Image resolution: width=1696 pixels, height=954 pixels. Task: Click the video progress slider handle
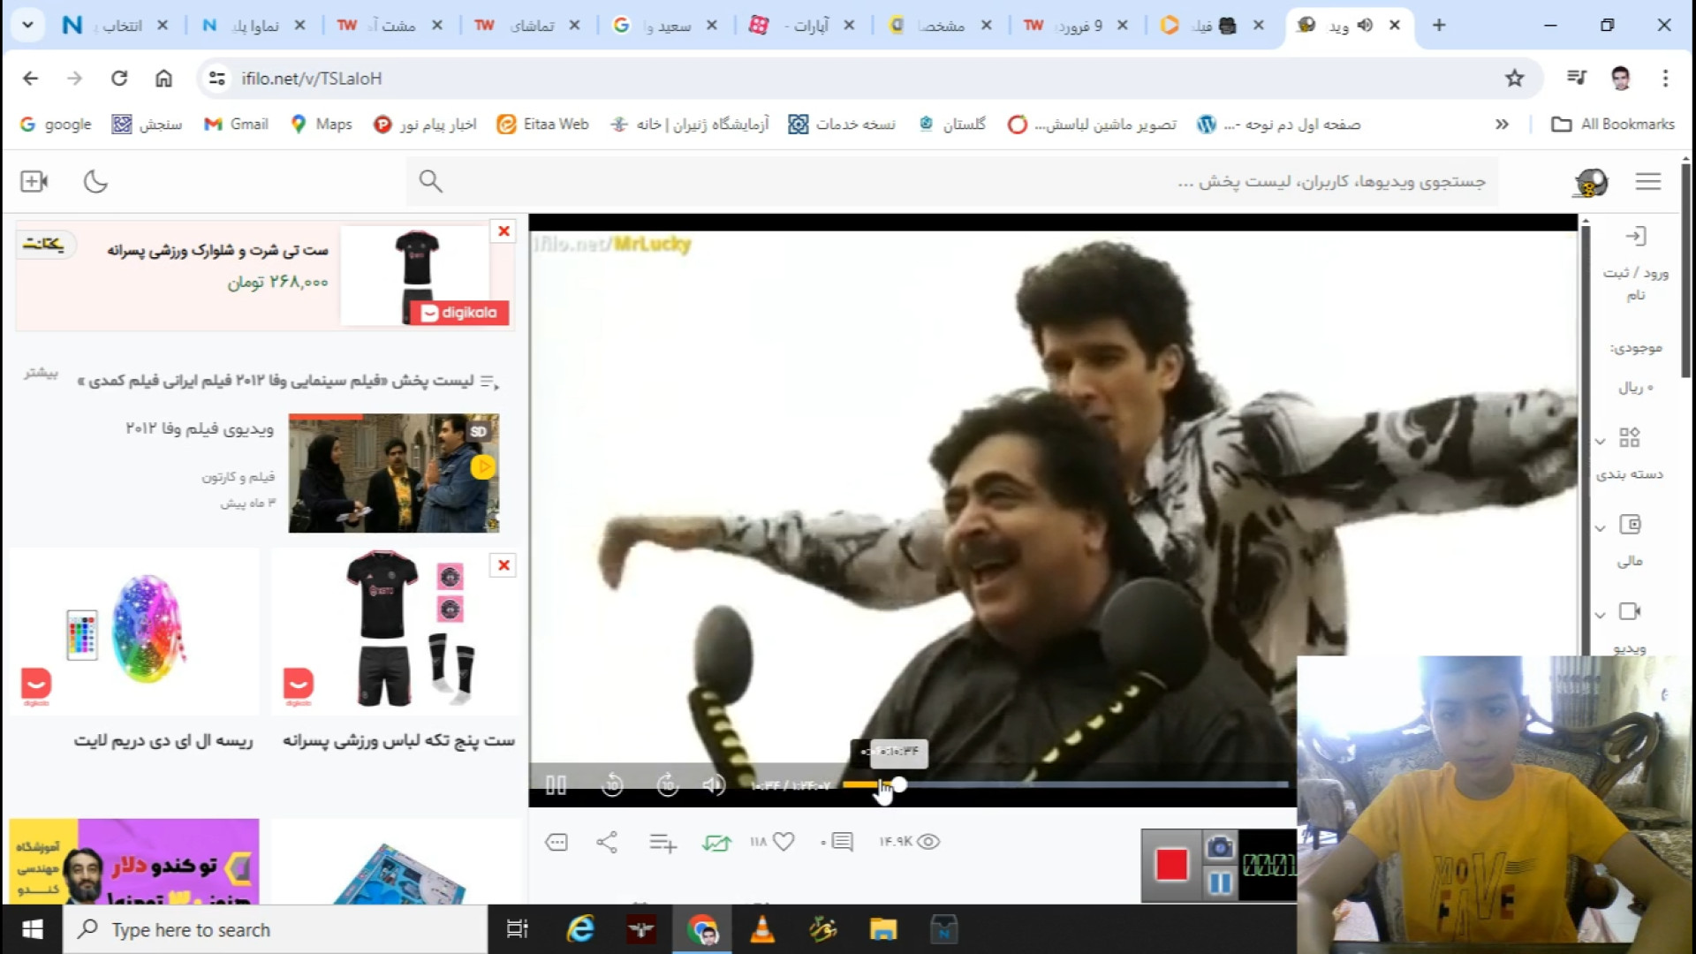(x=898, y=784)
